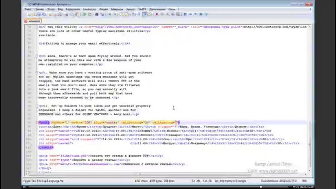Close document with menu bar X button
336x189 pixels.
(310, 9)
